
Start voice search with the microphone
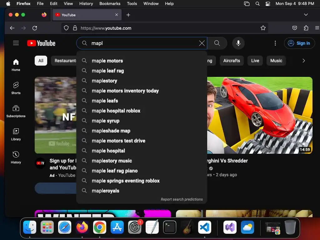238,43
